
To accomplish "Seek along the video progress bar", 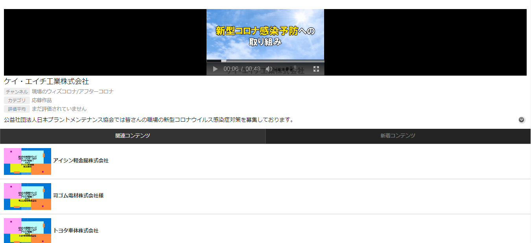I will coord(265,61).
